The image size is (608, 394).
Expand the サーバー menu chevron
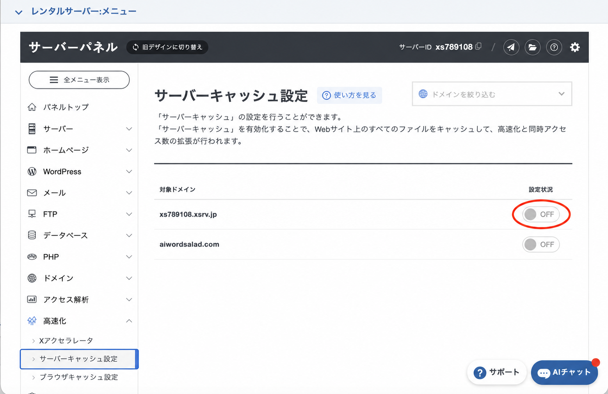pos(129,129)
